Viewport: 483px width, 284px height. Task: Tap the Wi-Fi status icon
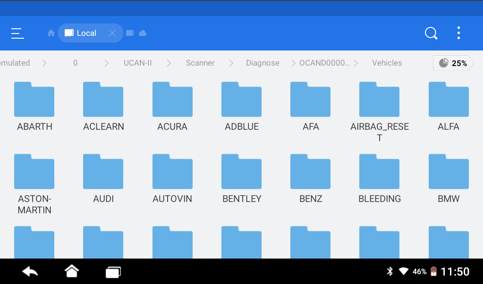tap(404, 271)
